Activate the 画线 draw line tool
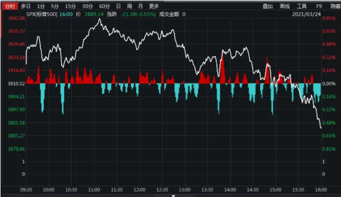 coord(285,6)
